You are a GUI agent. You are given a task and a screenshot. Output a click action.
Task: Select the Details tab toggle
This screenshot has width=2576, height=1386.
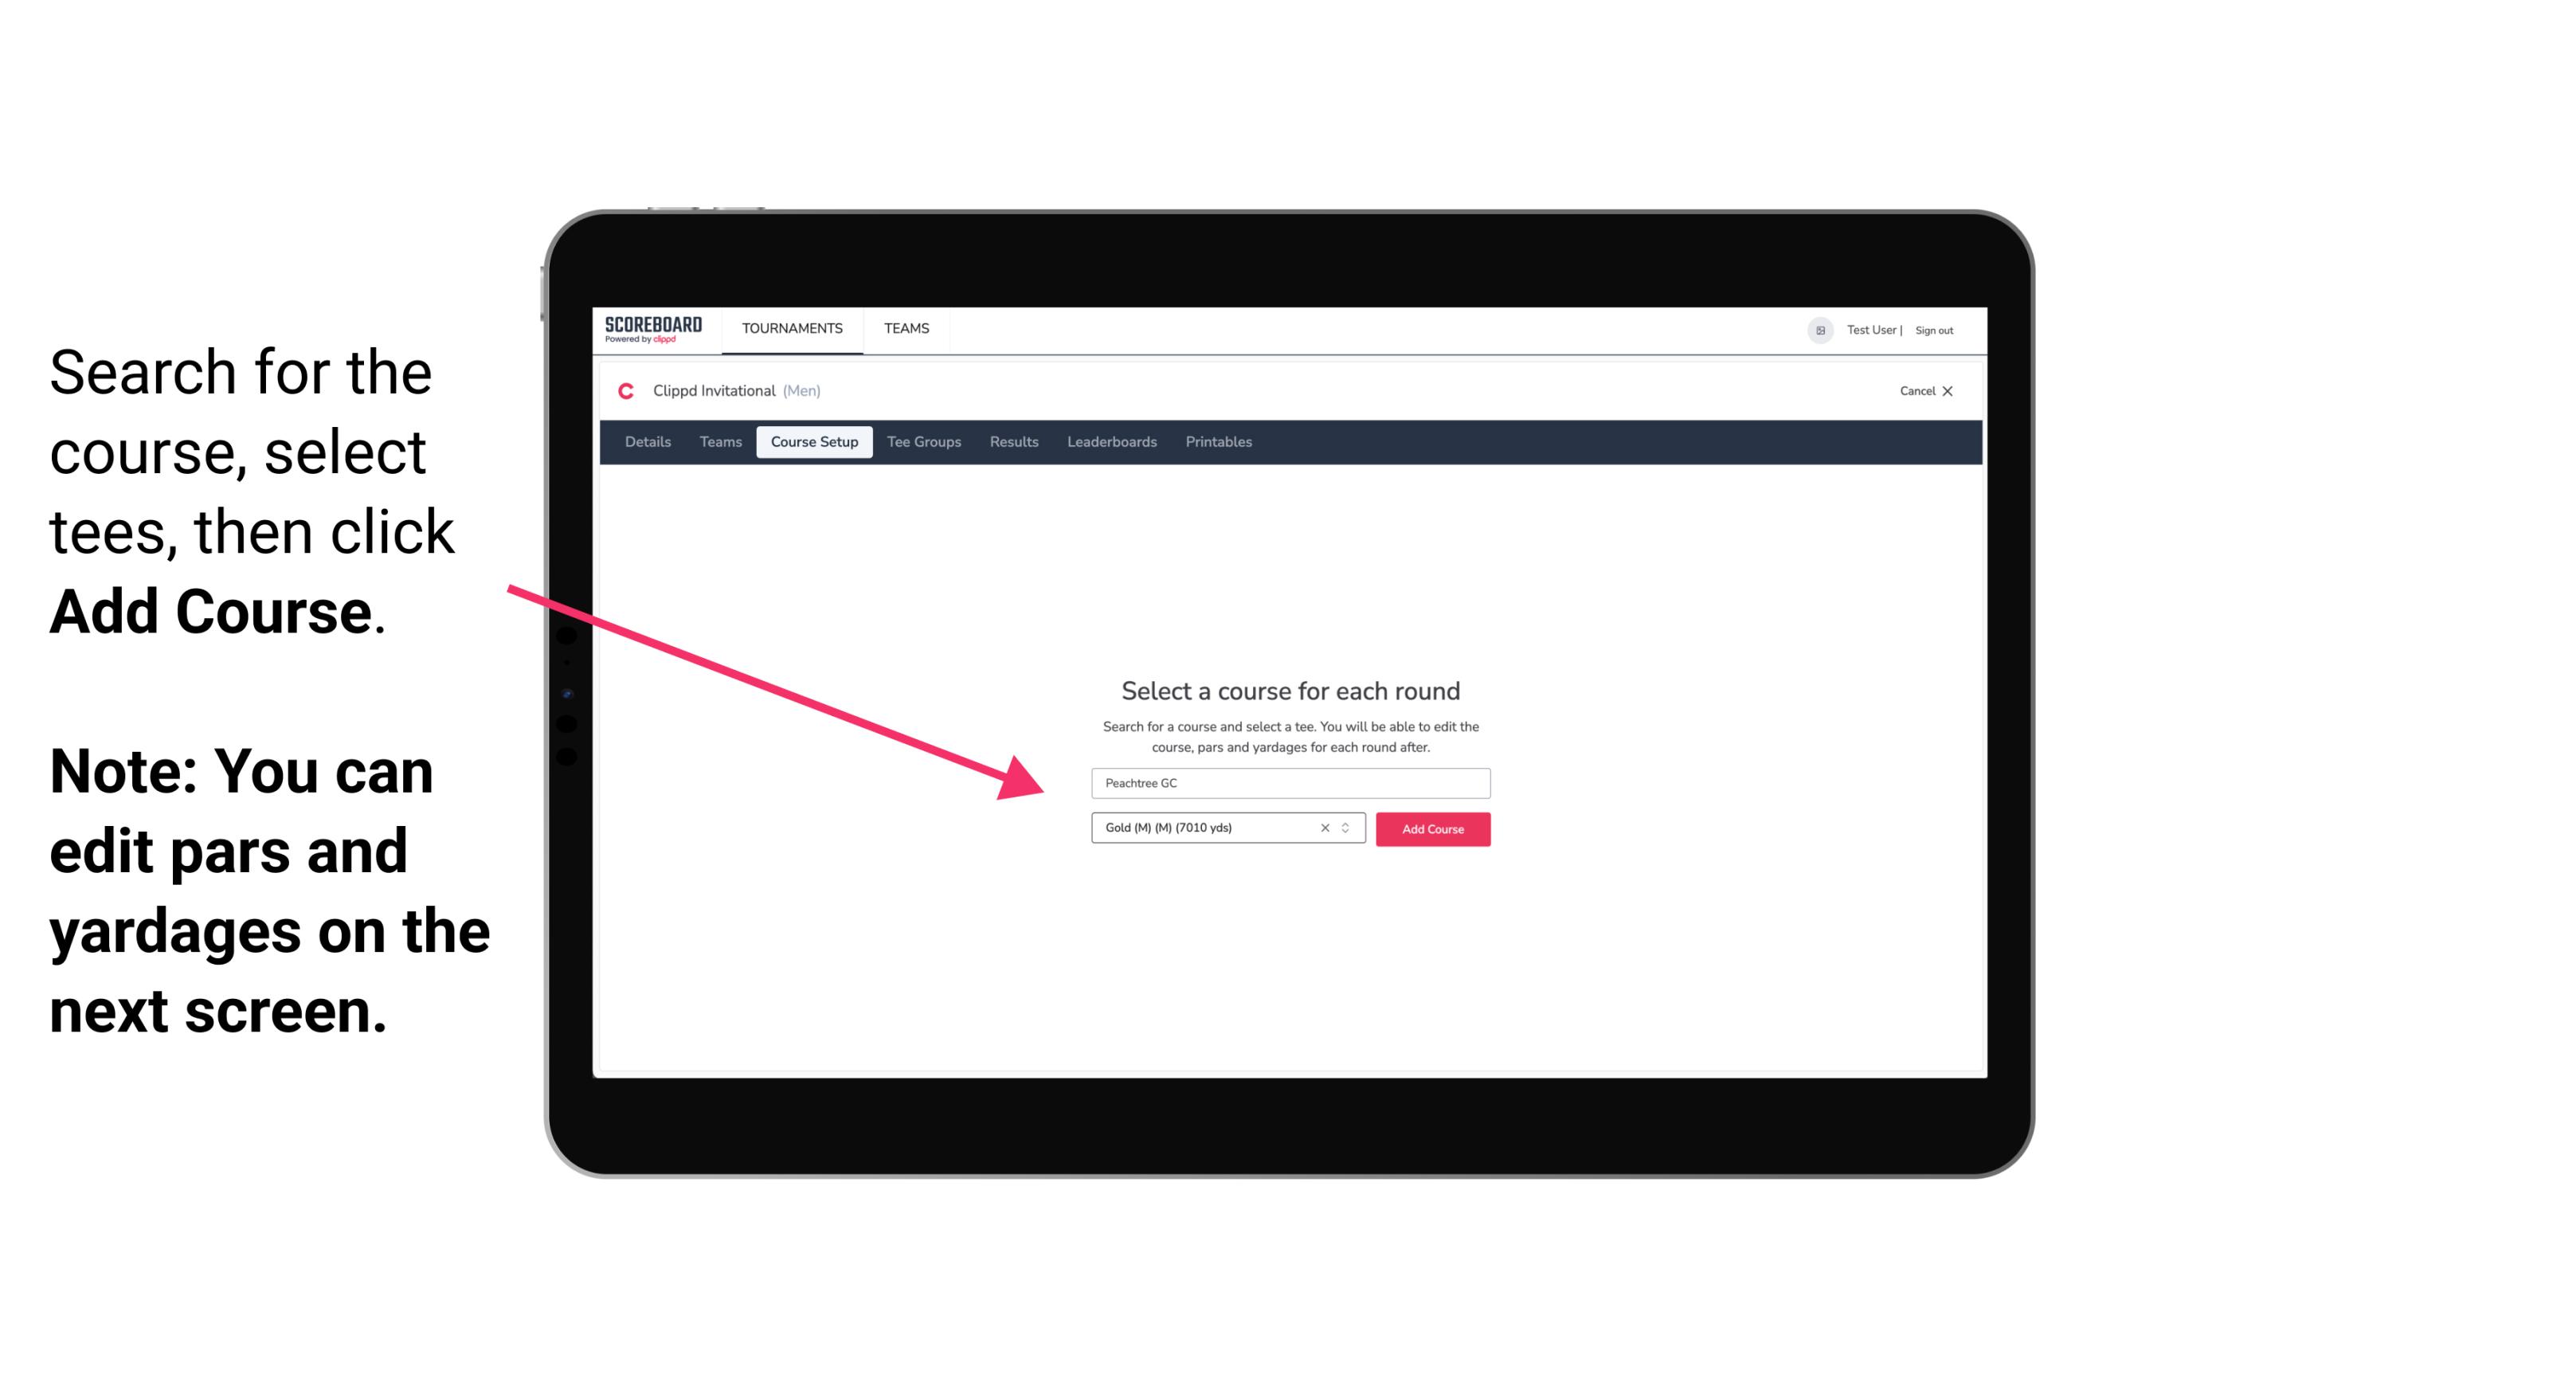click(x=647, y=440)
